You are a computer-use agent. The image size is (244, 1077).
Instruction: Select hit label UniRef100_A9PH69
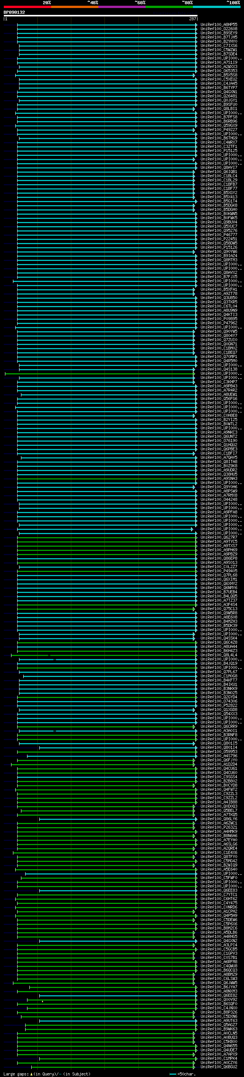click(x=219, y=550)
